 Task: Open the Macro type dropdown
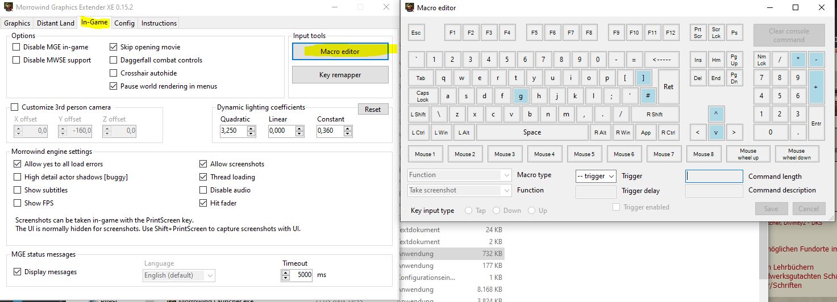point(459,175)
